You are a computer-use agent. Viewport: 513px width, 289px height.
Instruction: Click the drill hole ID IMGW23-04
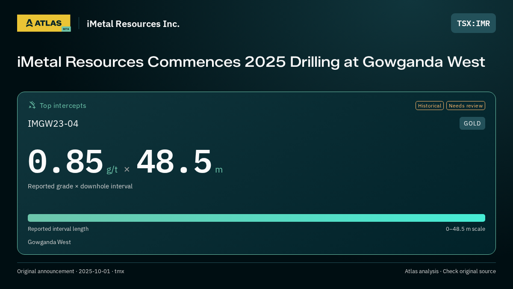pos(53,124)
